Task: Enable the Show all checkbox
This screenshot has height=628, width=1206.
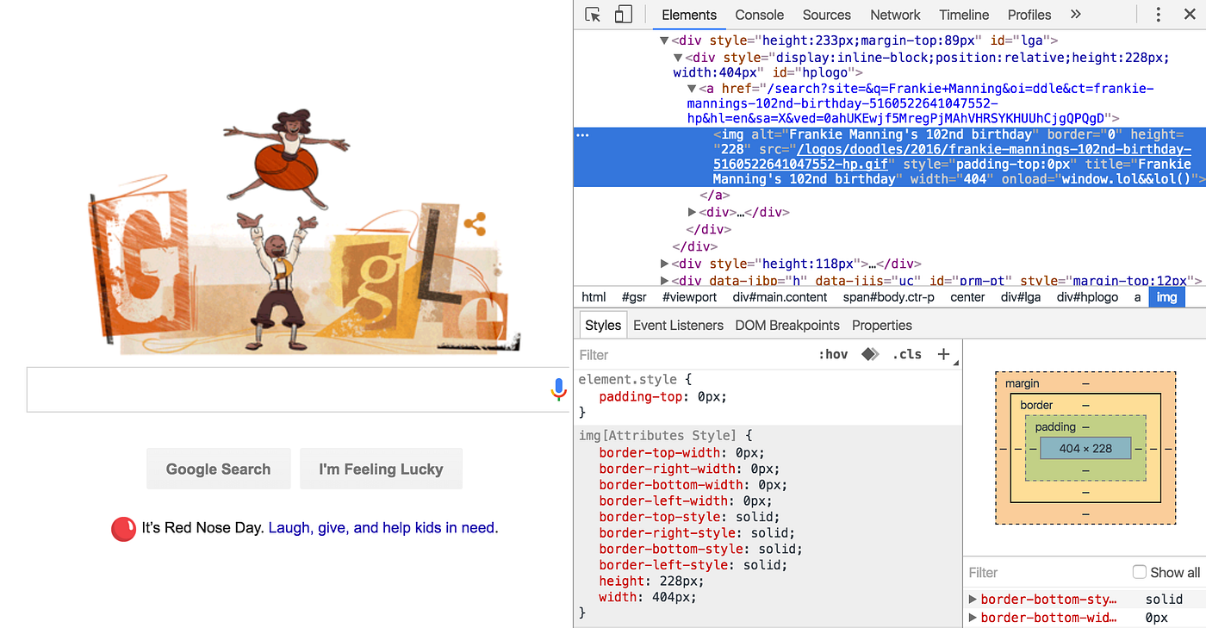Action: (1139, 572)
